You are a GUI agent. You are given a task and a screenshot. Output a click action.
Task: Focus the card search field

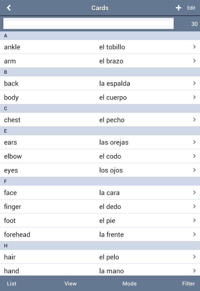(88, 24)
